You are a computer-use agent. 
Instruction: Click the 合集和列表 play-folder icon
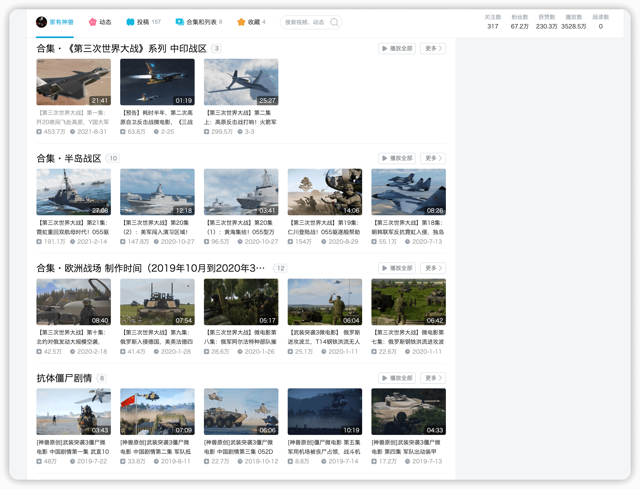[x=180, y=22]
